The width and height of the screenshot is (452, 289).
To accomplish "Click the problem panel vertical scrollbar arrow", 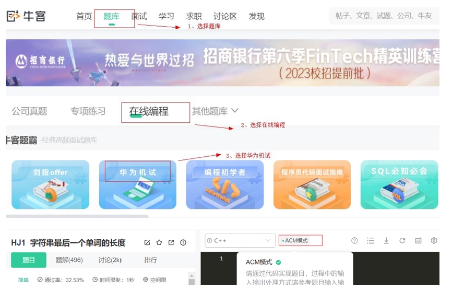I will (x=192, y=275).
